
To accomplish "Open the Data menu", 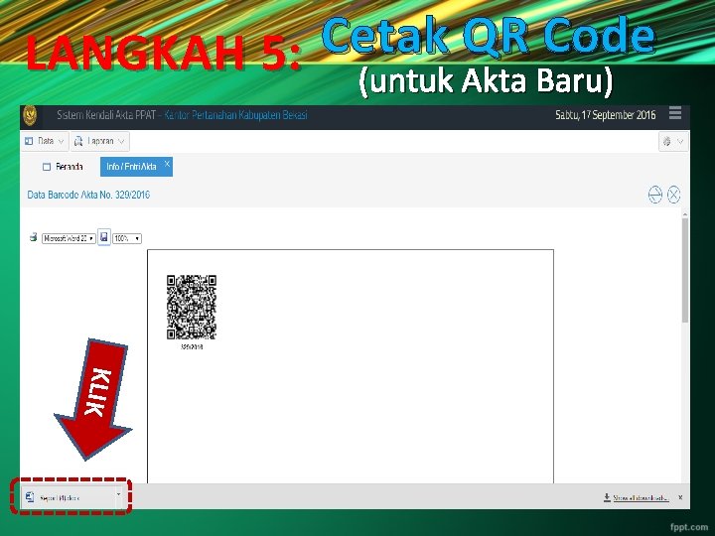I will click(x=45, y=141).
